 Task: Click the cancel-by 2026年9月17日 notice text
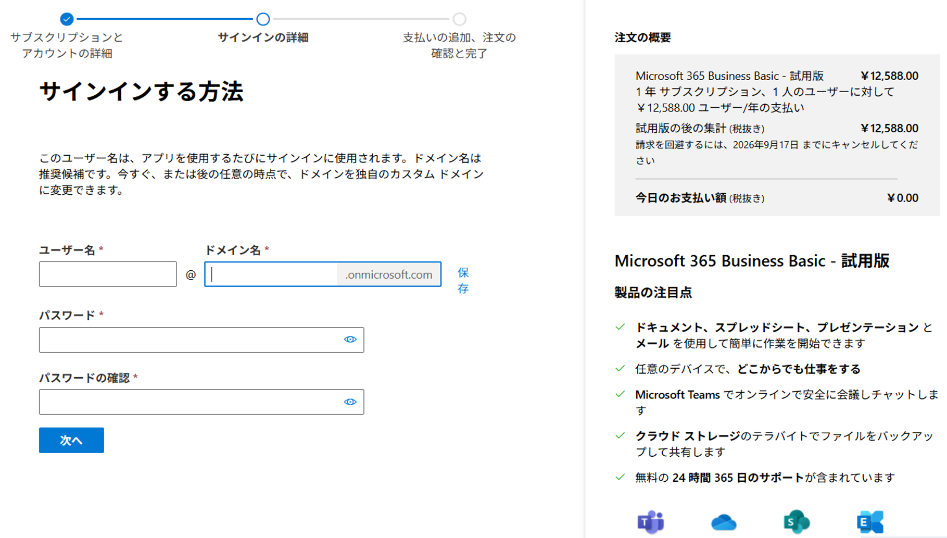pyautogui.click(x=777, y=153)
